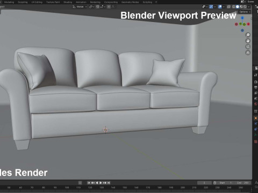Play the animation forward
The width and height of the screenshot is (258, 193).
101,183
